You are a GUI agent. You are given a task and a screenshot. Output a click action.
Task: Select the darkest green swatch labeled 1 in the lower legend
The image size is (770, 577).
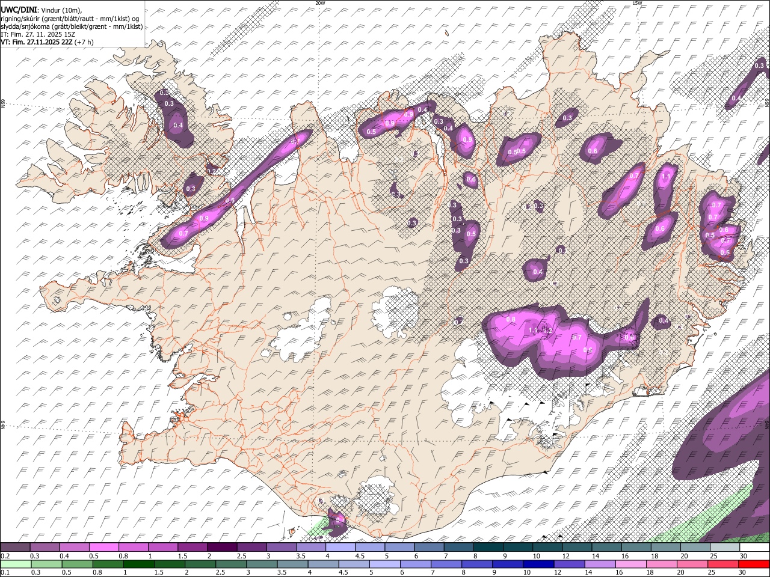click(138, 564)
